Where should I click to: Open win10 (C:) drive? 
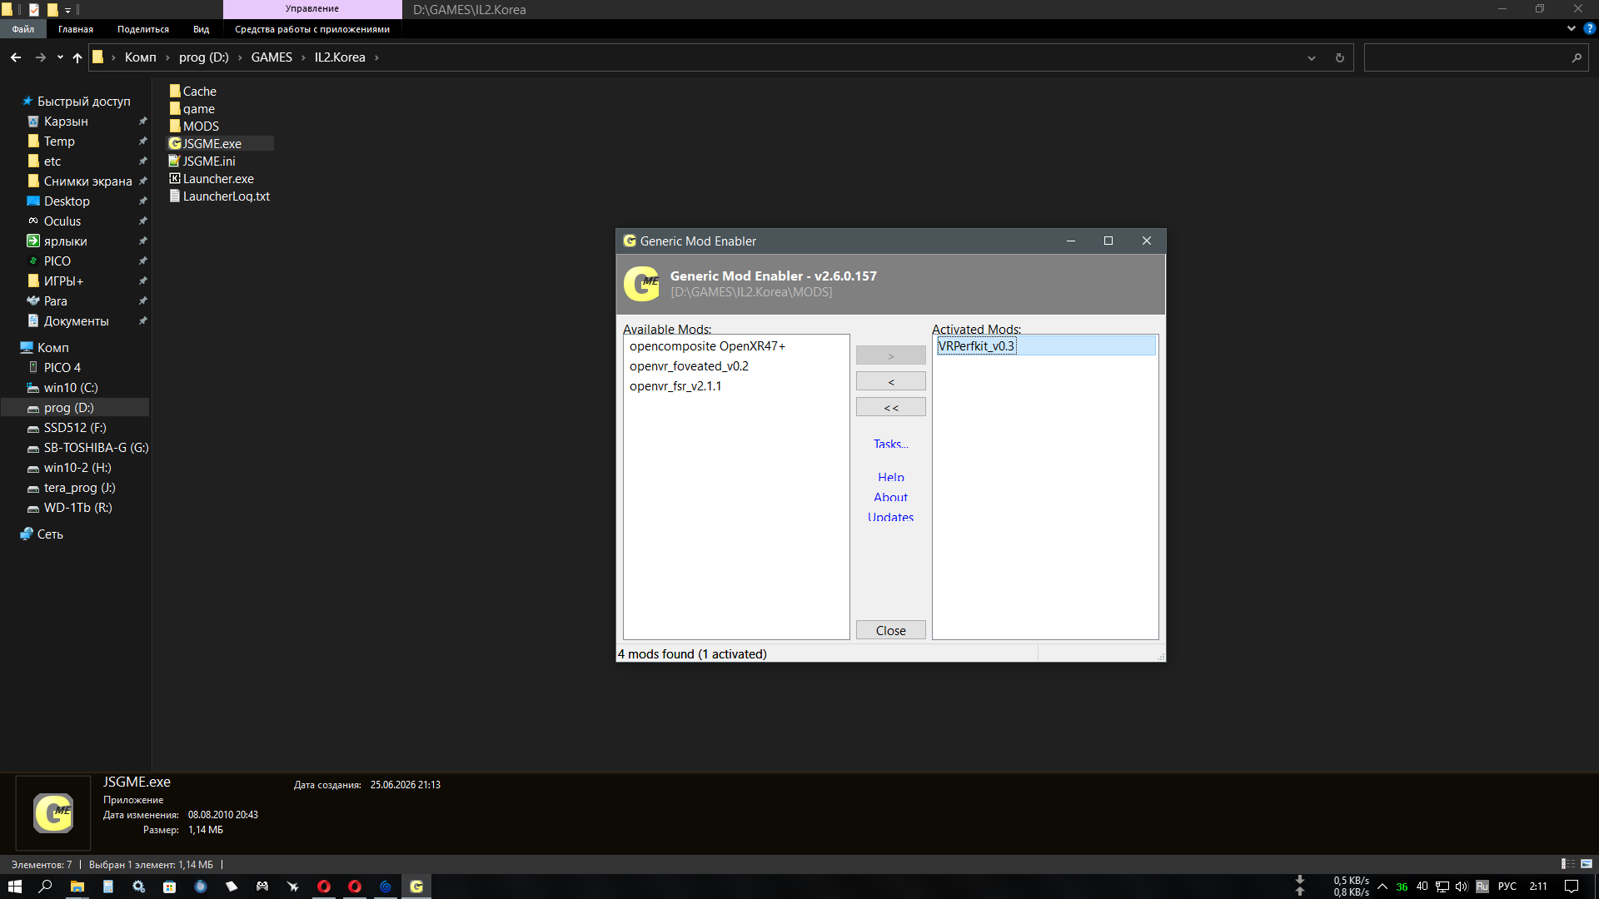tap(71, 387)
